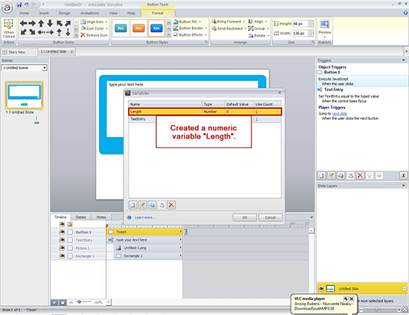Expand the Button Fill dropdown
Image resolution: width=409 pixels, height=315 pixels.
click(200, 22)
